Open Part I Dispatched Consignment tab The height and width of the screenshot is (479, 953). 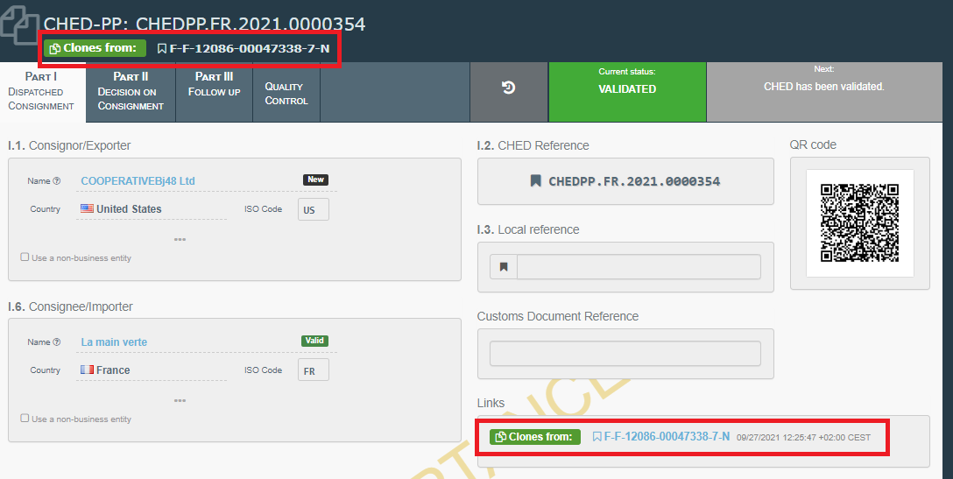coord(43,92)
